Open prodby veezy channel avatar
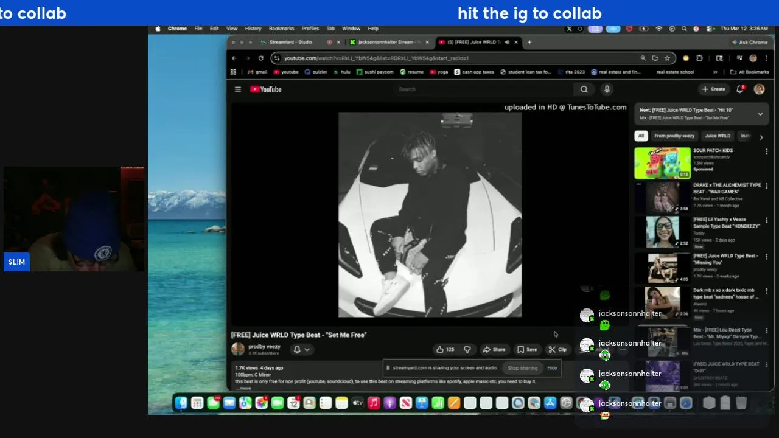Image resolution: width=779 pixels, height=438 pixels. pyautogui.click(x=238, y=349)
